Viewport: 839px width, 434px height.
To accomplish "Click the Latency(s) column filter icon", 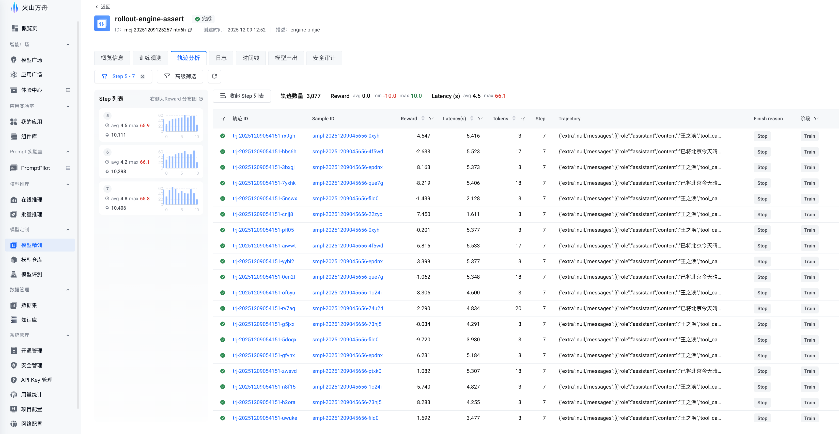I will tap(480, 119).
